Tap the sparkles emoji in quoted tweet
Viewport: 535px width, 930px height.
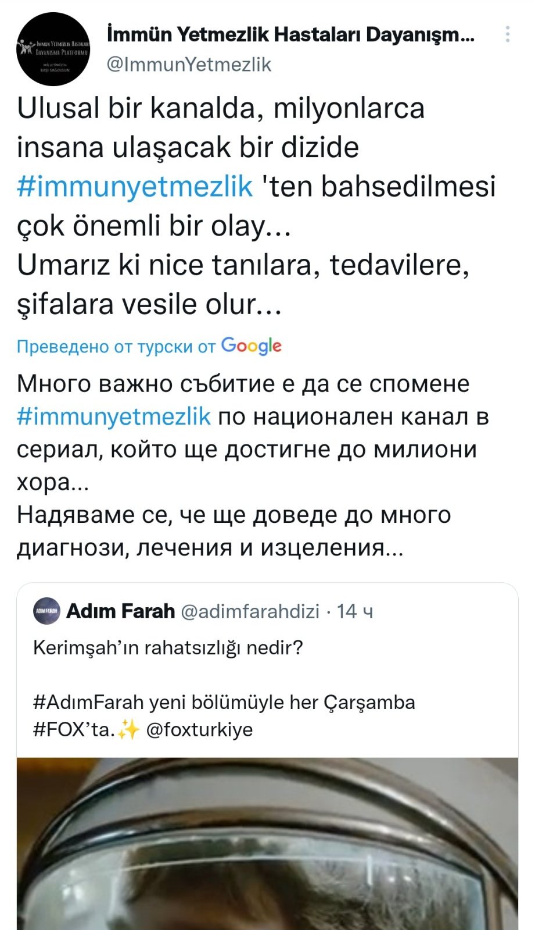click(128, 729)
